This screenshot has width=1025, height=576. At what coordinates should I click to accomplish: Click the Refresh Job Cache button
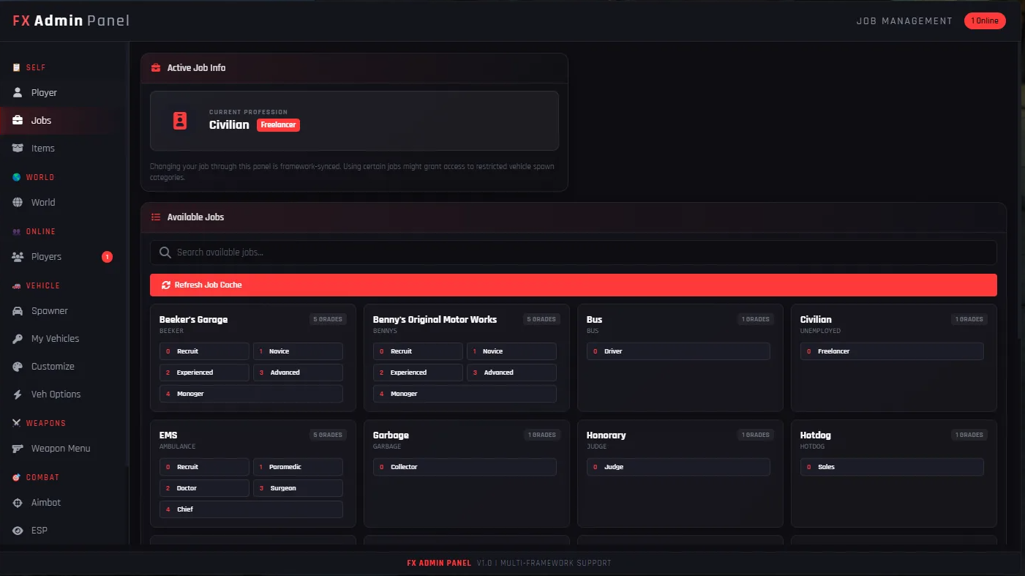coord(573,285)
